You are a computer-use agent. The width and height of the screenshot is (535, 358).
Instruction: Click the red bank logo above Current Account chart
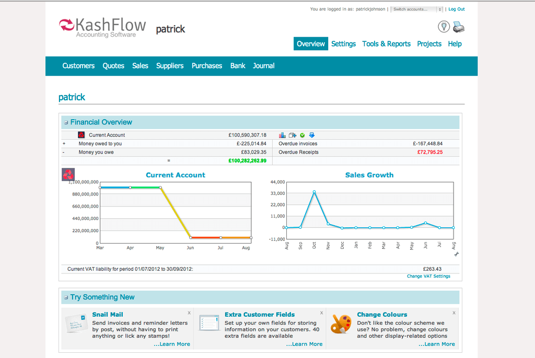pos(68,174)
